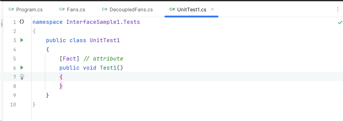Open the Fans.cs tab
Image resolution: width=343 pixels, height=121 pixels.
(x=72, y=9)
